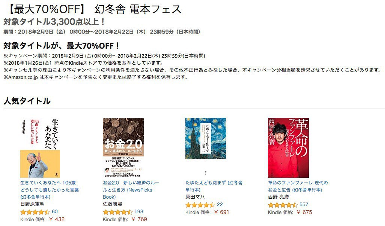The width and height of the screenshot is (385, 226).
Task: Click the たゆたえども沈まず title link
Action: pyautogui.click(x=214, y=186)
